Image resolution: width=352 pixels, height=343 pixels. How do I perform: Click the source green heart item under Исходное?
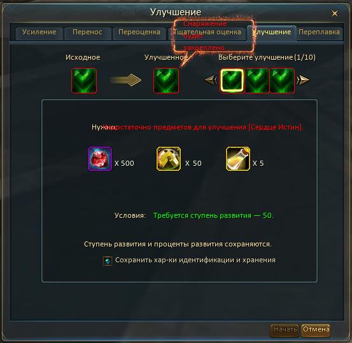[x=84, y=81]
